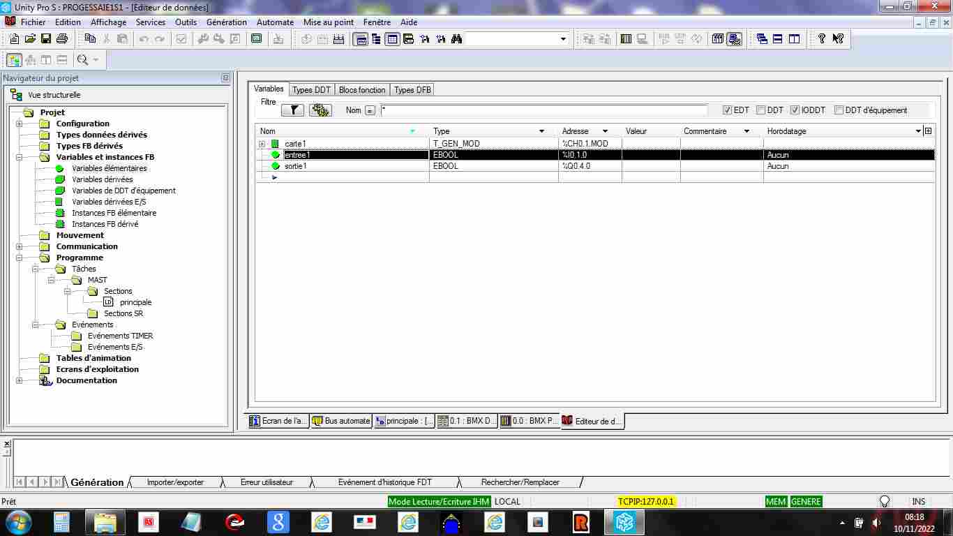
Task: Click the binoculars search icon
Action: point(456,39)
